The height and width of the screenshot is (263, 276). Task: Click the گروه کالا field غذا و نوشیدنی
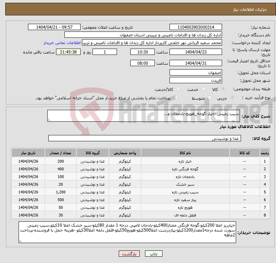tap(145, 138)
